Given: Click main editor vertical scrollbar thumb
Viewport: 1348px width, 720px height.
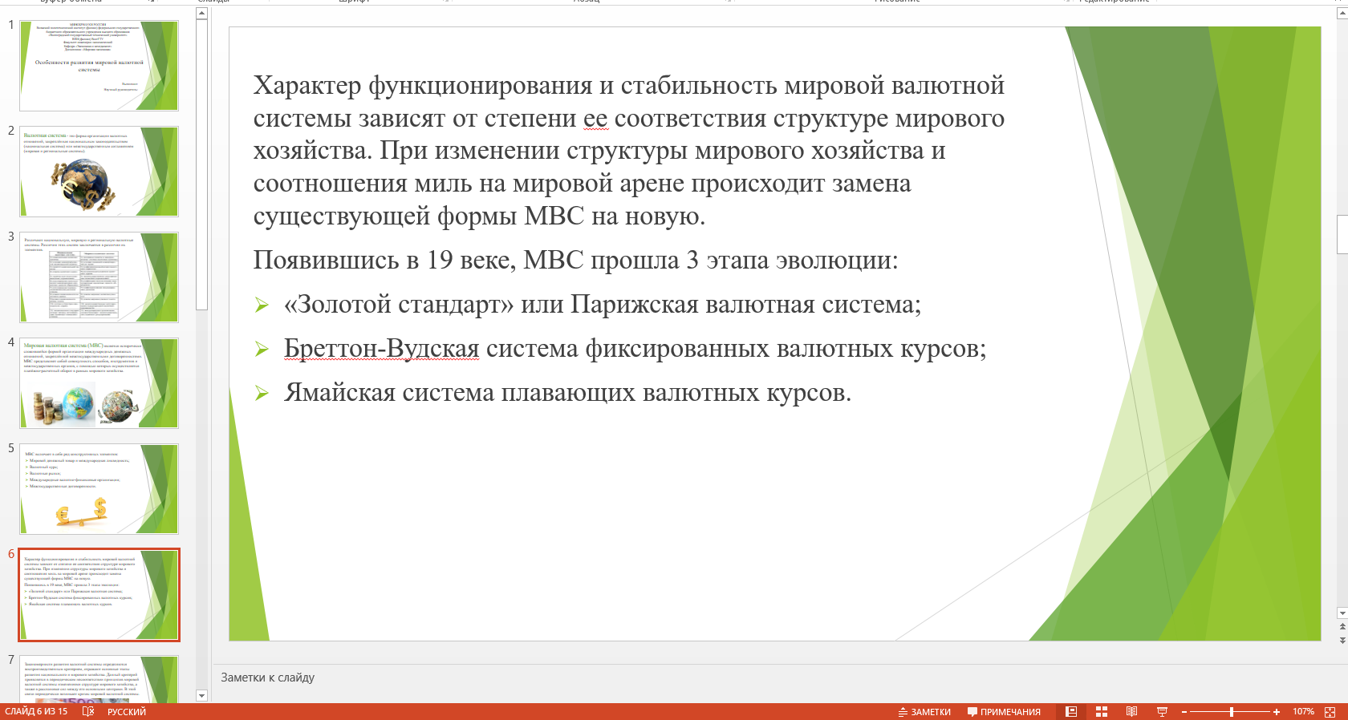Looking at the screenshot, I should coord(1342,234).
